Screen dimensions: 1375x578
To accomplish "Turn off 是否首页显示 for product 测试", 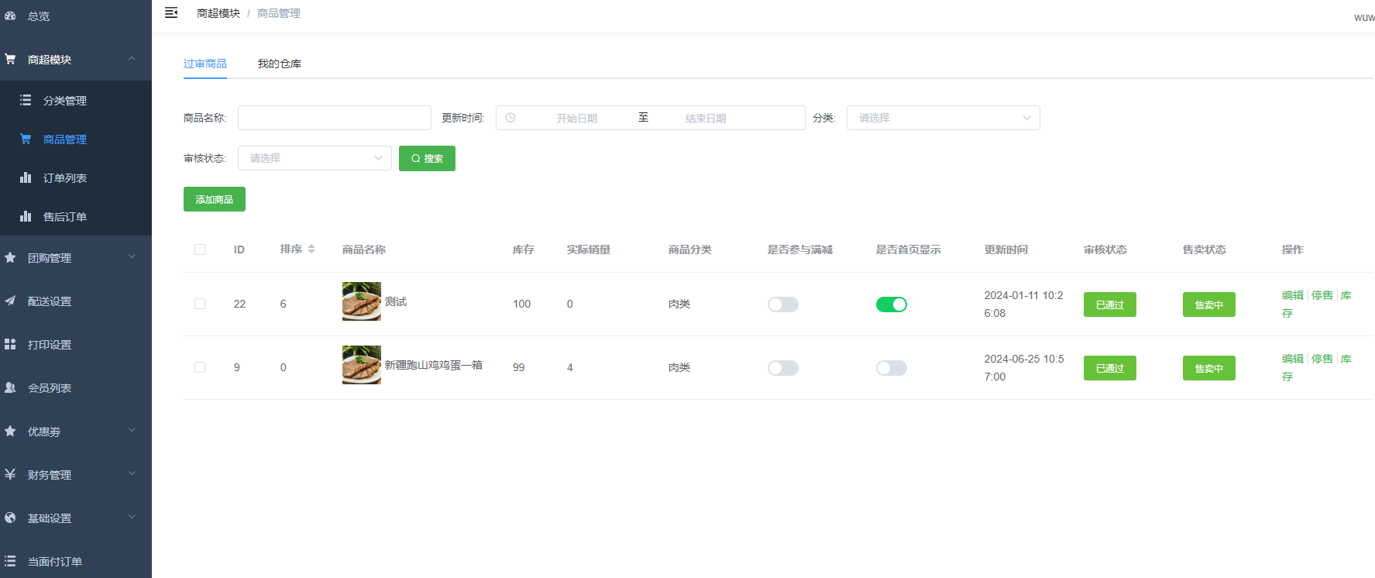I will (x=891, y=304).
